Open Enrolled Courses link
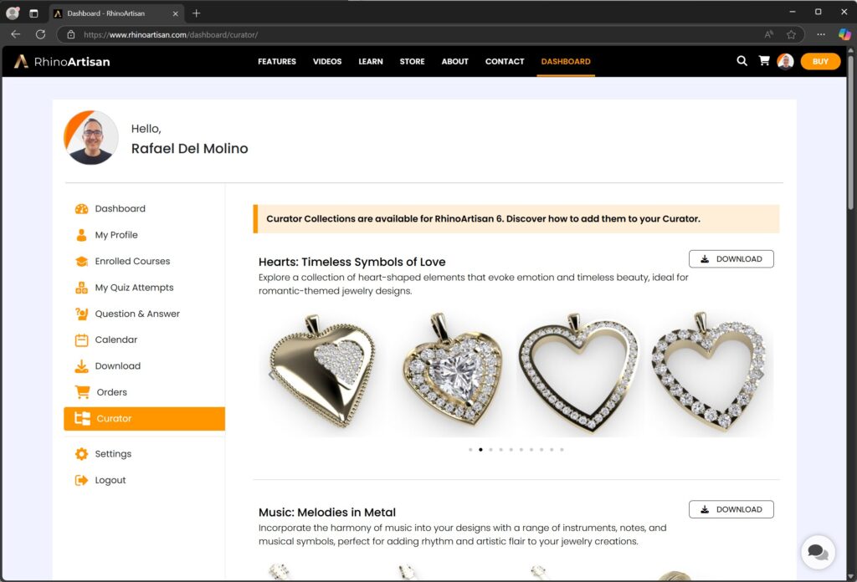 tap(132, 261)
